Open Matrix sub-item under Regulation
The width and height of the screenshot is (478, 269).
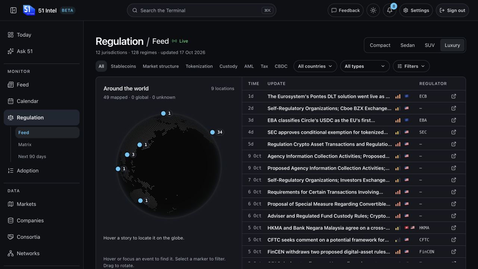click(47, 145)
